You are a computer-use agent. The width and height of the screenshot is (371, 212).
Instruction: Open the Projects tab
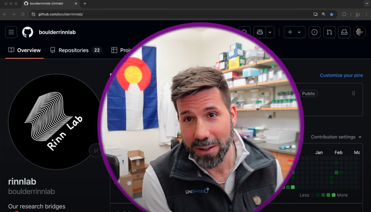[121, 50]
